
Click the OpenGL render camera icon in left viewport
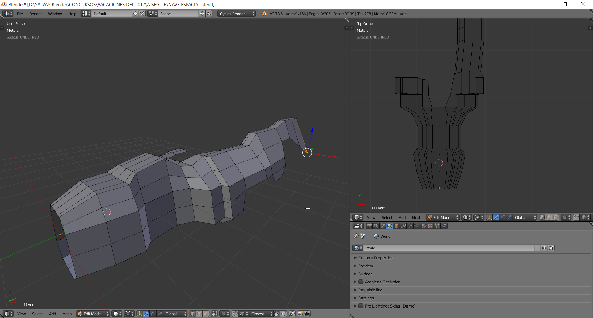click(300, 314)
